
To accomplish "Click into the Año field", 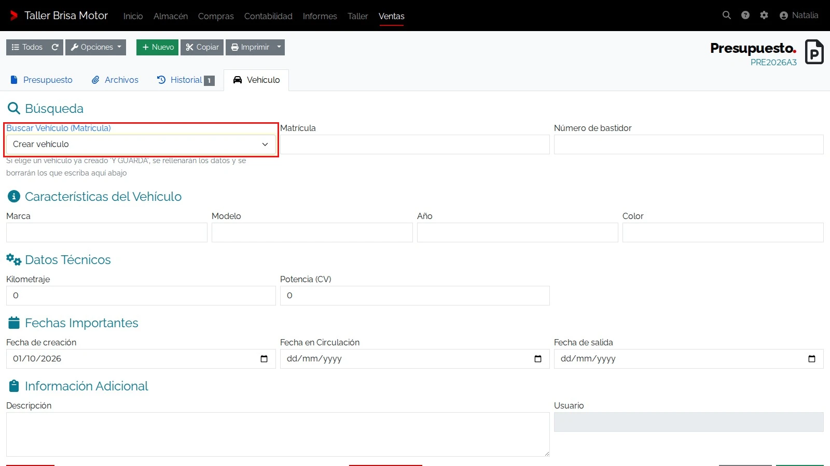I will (518, 232).
